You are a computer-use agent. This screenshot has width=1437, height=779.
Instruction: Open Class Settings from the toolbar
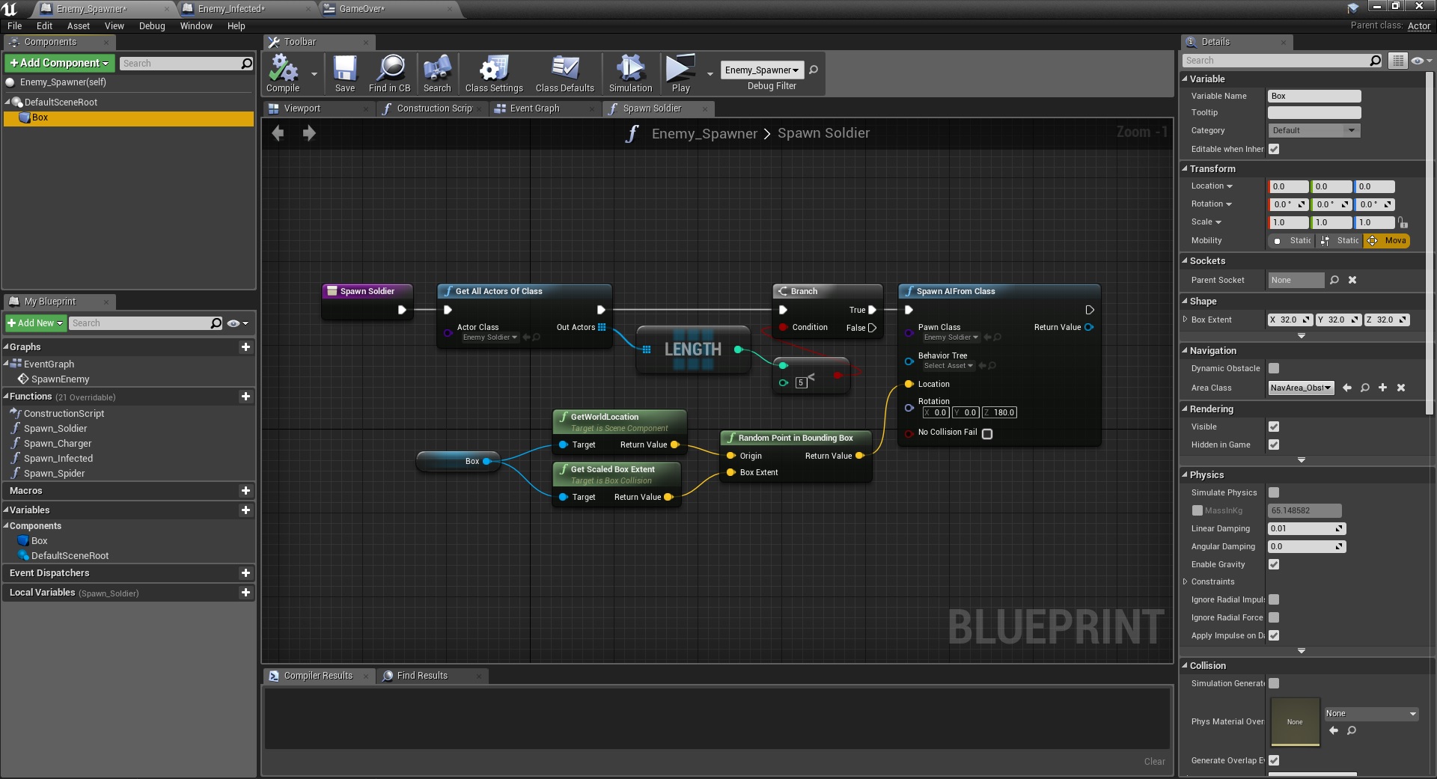pos(493,73)
